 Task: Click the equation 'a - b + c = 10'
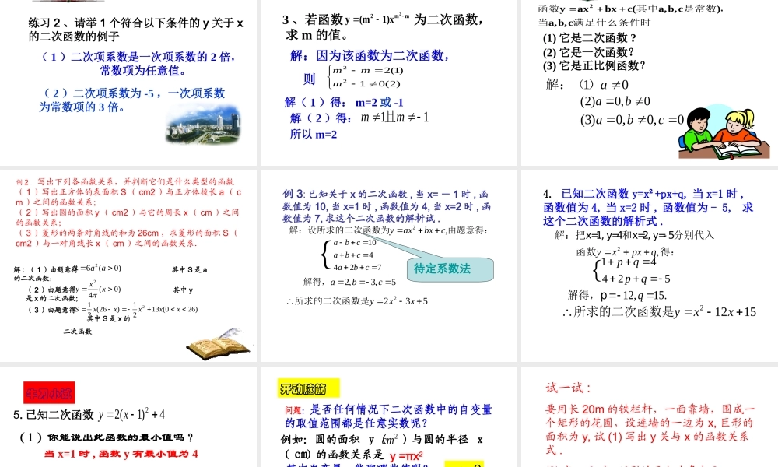click(x=355, y=243)
